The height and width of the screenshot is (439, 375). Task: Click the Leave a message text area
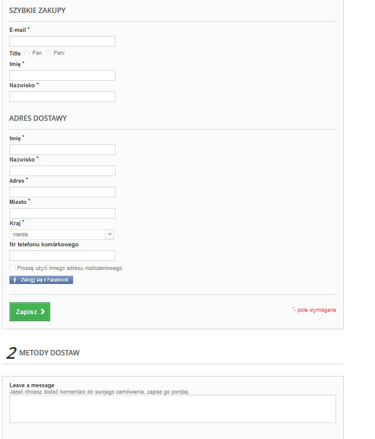pyautogui.click(x=173, y=408)
